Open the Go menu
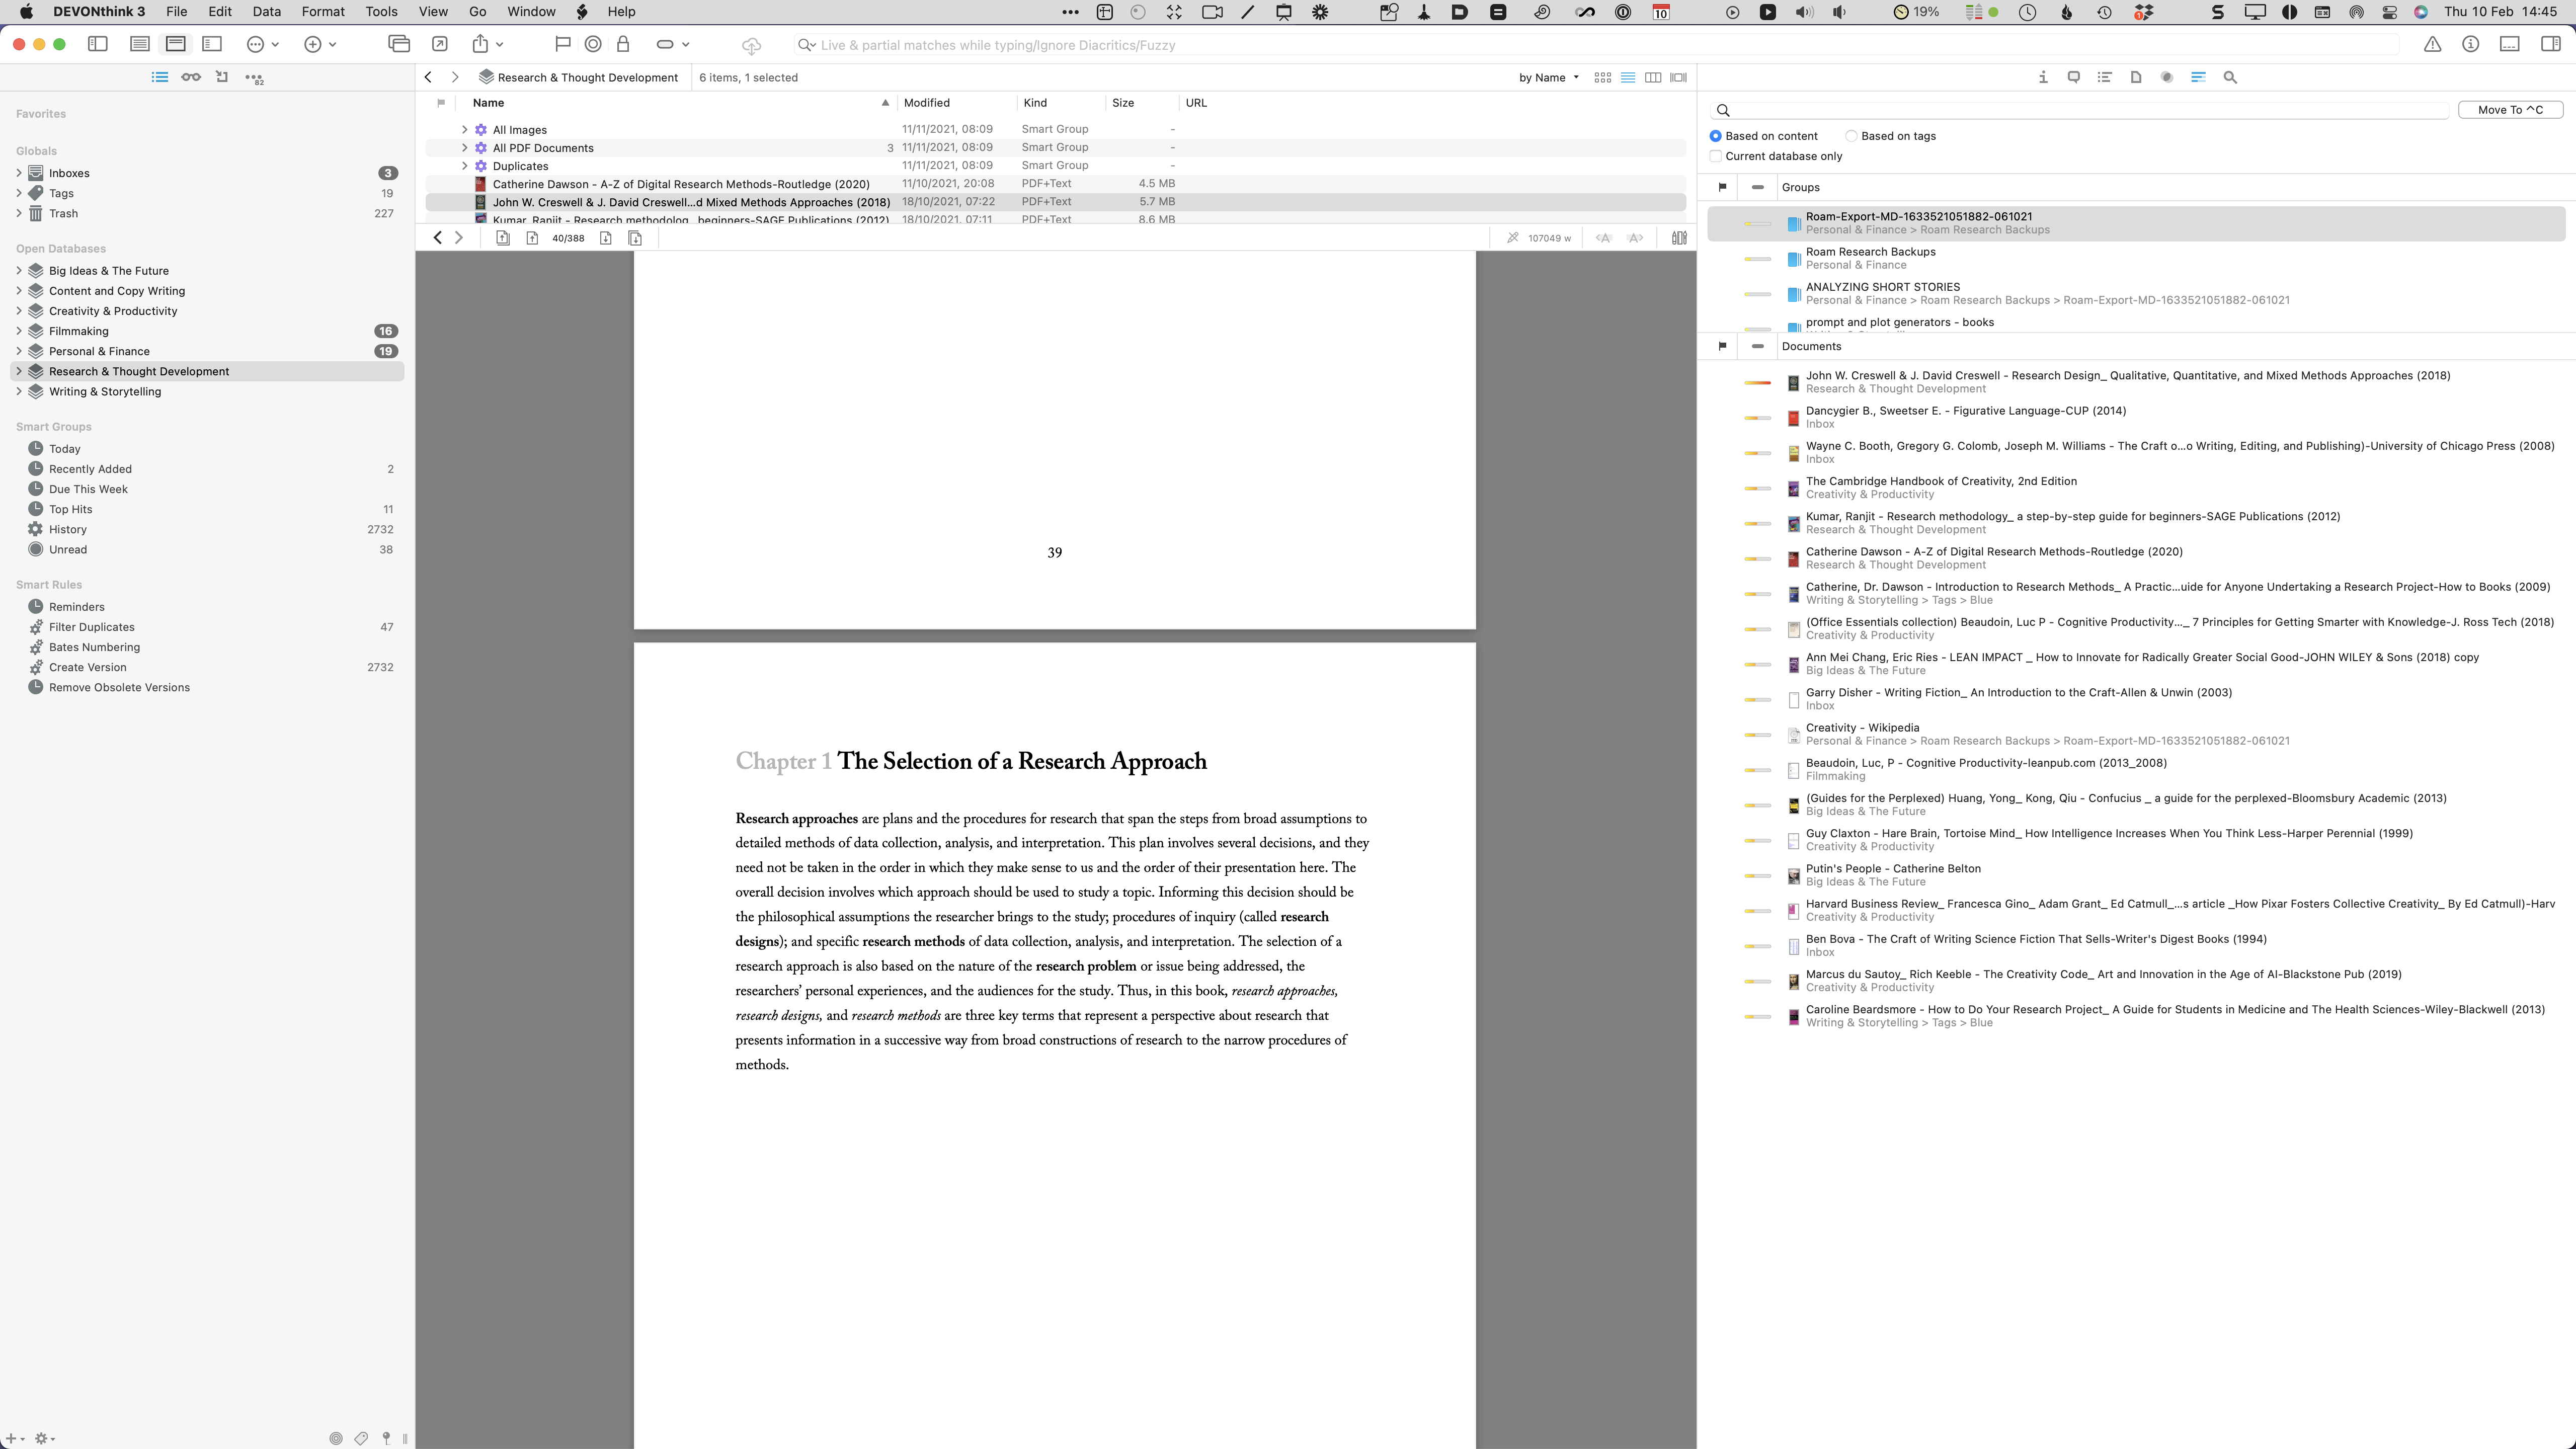The width and height of the screenshot is (2576, 1449). (x=477, y=12)
